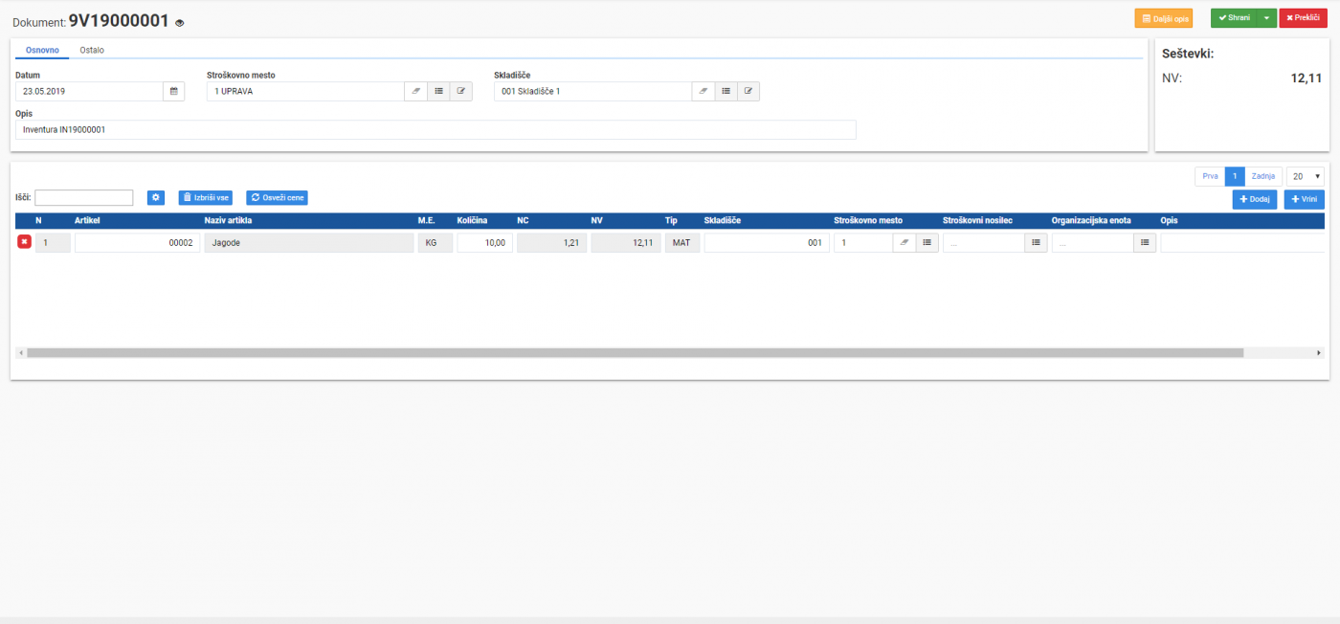Go to first page with Prva

1210,176
